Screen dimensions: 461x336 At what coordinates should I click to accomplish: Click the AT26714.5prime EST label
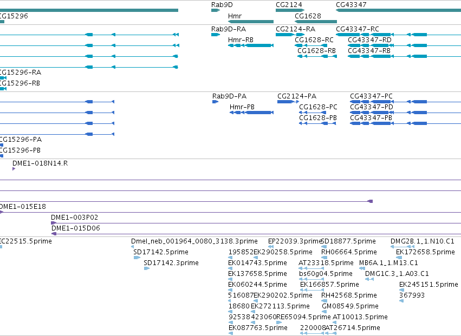(353, 328)
